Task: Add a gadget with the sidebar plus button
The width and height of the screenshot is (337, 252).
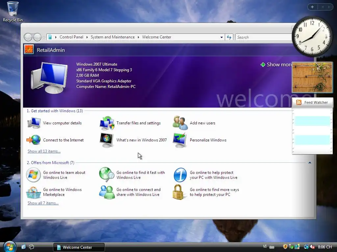Action: pyautogui.click(x=312, y=7)
